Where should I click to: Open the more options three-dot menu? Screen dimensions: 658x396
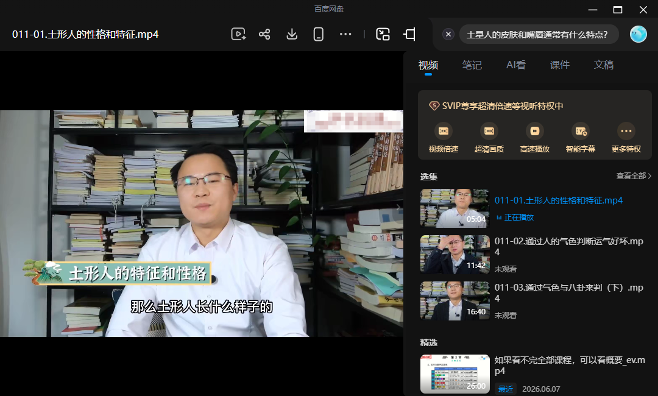tap(345, 34)
